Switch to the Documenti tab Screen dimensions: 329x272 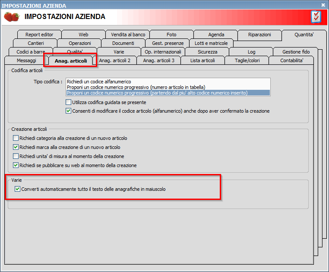click(x=123, y=43)
